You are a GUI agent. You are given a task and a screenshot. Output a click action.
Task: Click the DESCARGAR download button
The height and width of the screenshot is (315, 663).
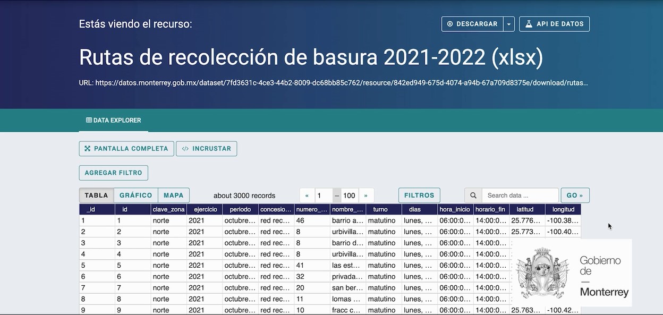coord(472,24)
